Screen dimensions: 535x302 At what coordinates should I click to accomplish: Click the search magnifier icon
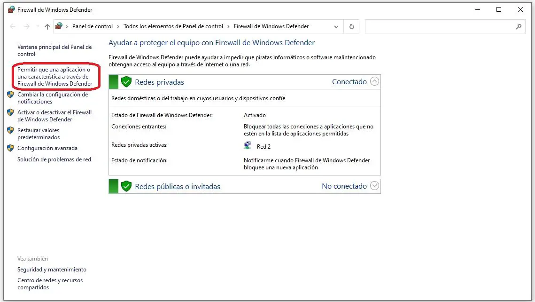[519, 26]
